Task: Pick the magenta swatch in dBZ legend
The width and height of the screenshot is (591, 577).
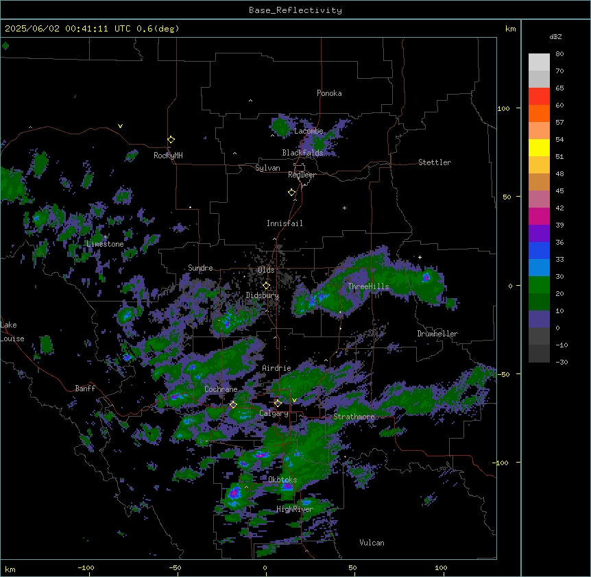Action: click(x=539, y=216)
